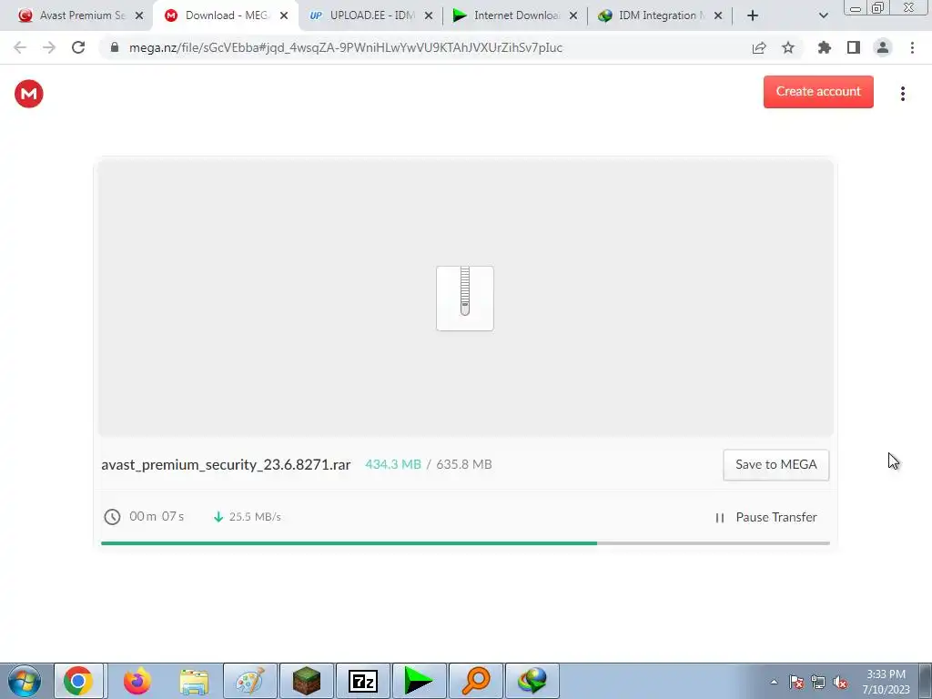The width and height of the screenshot is (932, 699).
Task: Click the zip file thumbnail icon
Action: [x=465, y=299]
